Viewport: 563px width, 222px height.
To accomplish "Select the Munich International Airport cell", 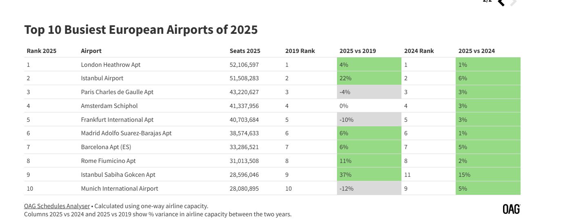I will tap(120, 189).
